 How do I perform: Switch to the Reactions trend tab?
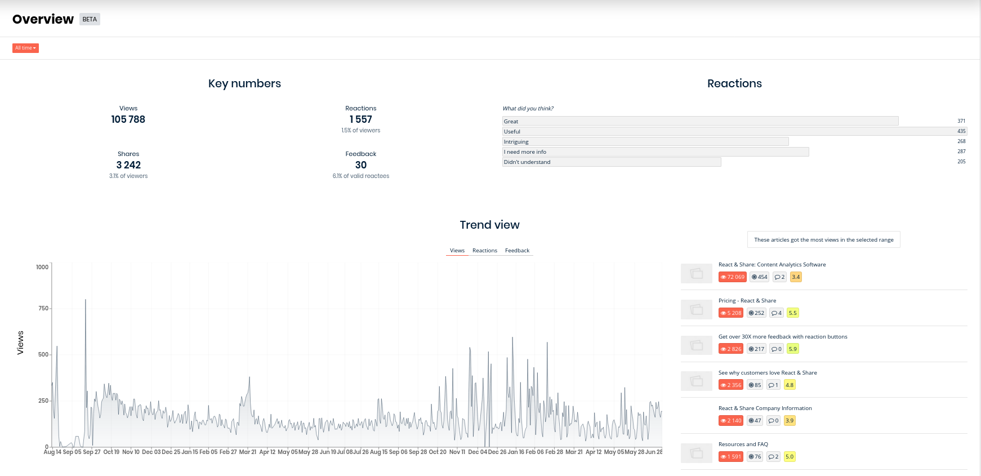[x=485, y=251]
